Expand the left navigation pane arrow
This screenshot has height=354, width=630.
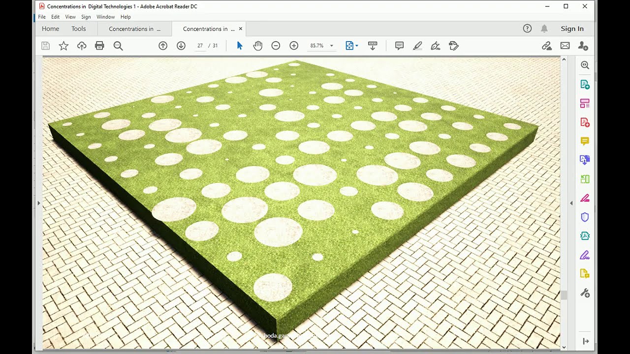pyautogui.click(x=39, y=203)
